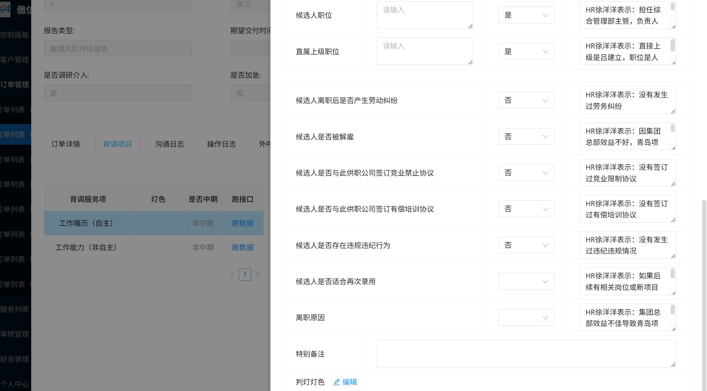Open dropdown for 签订有偿培训协议
The width and height of the screenshot is (707, 391).
(x=526, y=209)
